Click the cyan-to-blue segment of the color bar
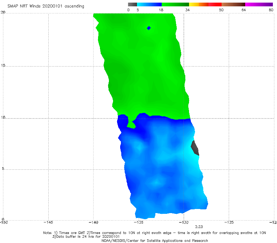The height and width of the screenshot is (243, 277). click(149, 4)
